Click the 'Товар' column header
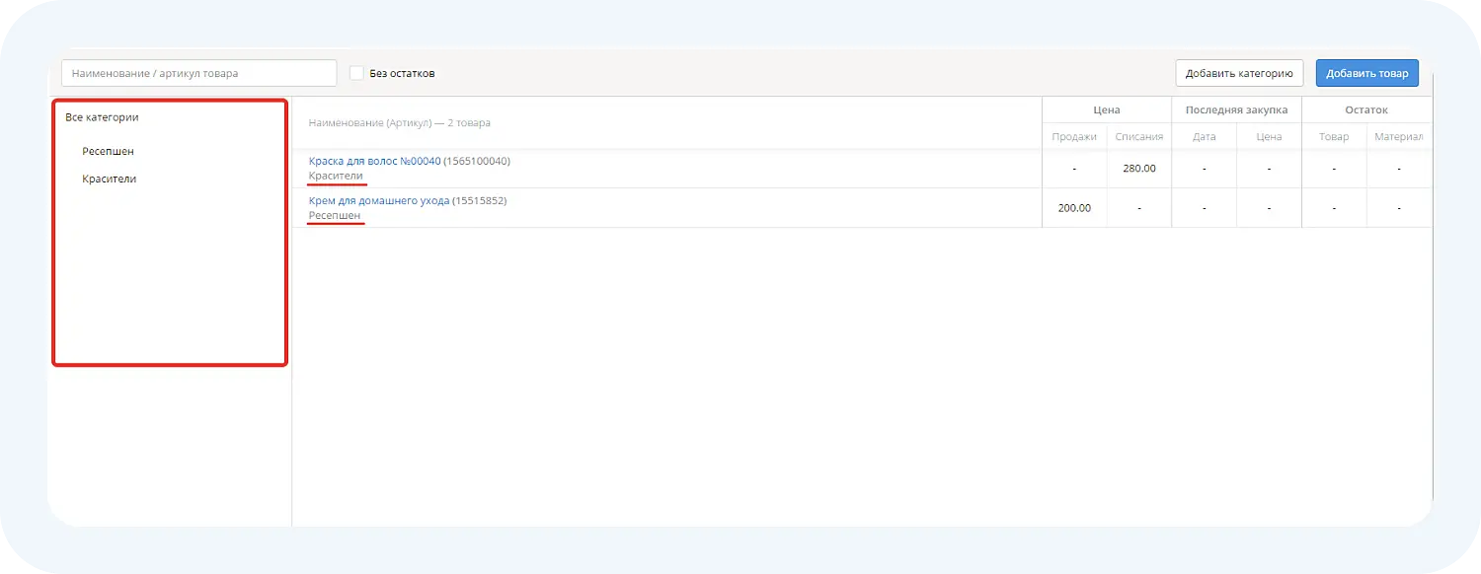 point(1334,137)
